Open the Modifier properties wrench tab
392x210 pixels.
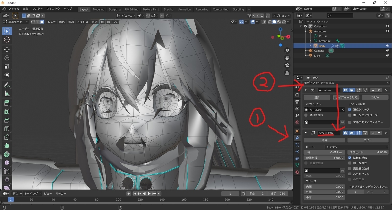[x=297, y=138]
